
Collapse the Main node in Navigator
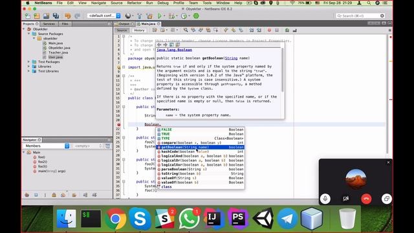point(25,153)
